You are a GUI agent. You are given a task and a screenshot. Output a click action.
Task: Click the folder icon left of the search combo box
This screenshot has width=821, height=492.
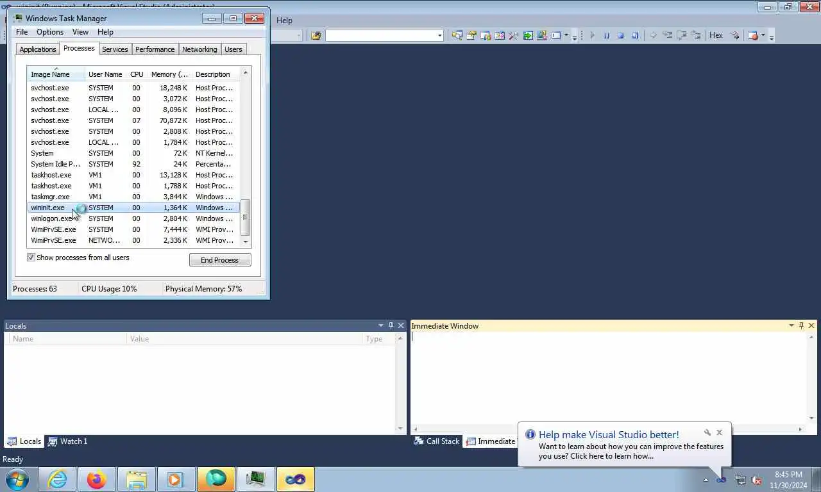316,35
